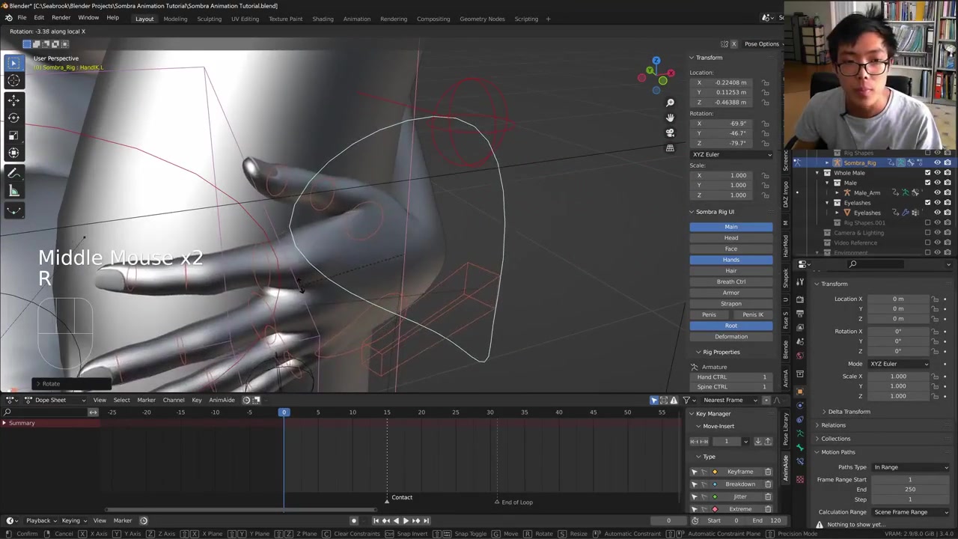
Task: Select the Measure tool
Action: pos(13,192)
